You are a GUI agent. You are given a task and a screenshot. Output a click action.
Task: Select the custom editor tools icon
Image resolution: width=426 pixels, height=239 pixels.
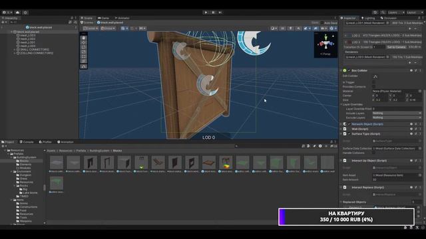[x=84, y=66]
